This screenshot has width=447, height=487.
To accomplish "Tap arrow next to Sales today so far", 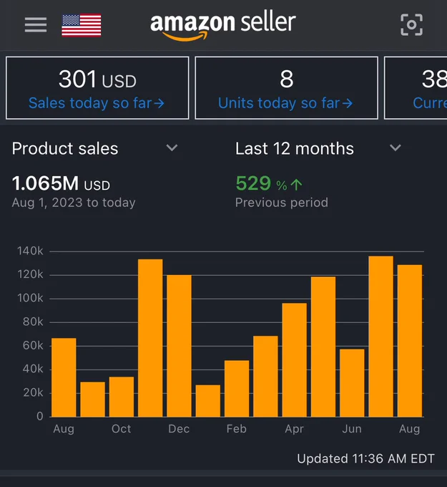I will pos(159,103).
